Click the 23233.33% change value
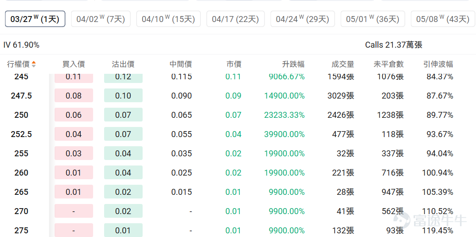476x237 pixels. [x=284, y=115]
